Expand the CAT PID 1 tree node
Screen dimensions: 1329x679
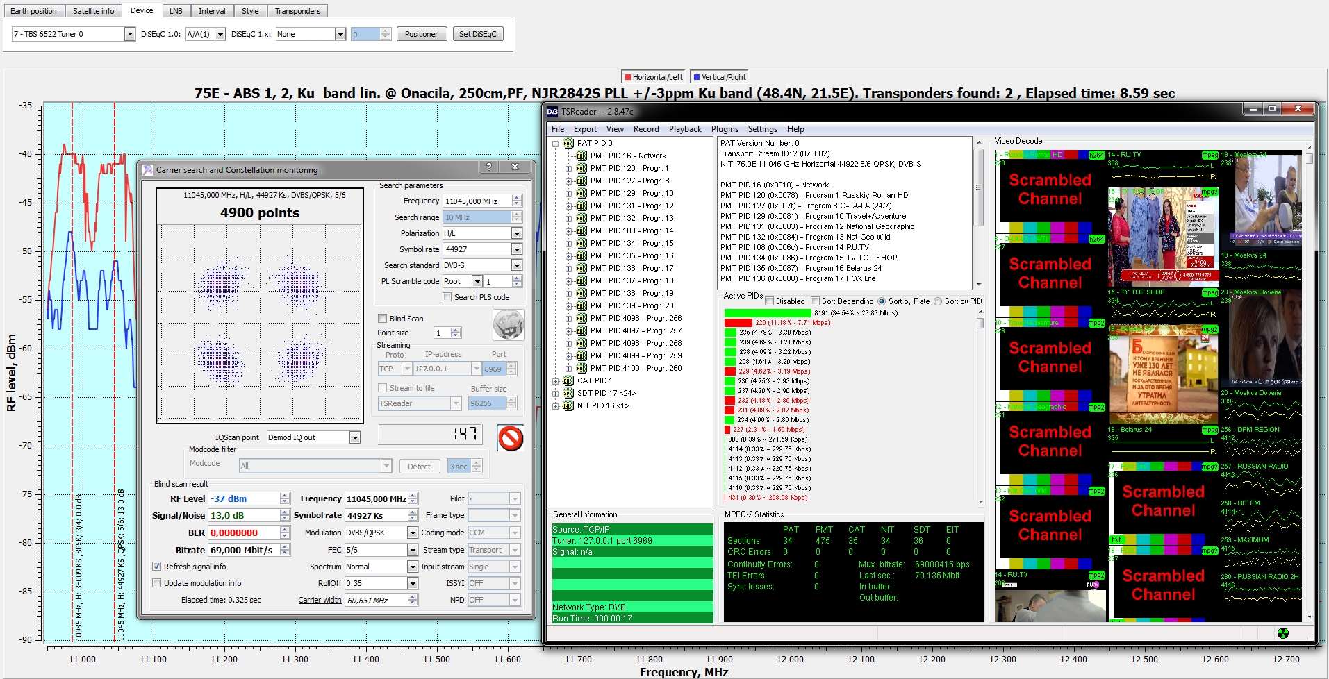pyautogui.click(x=556, y=381)
